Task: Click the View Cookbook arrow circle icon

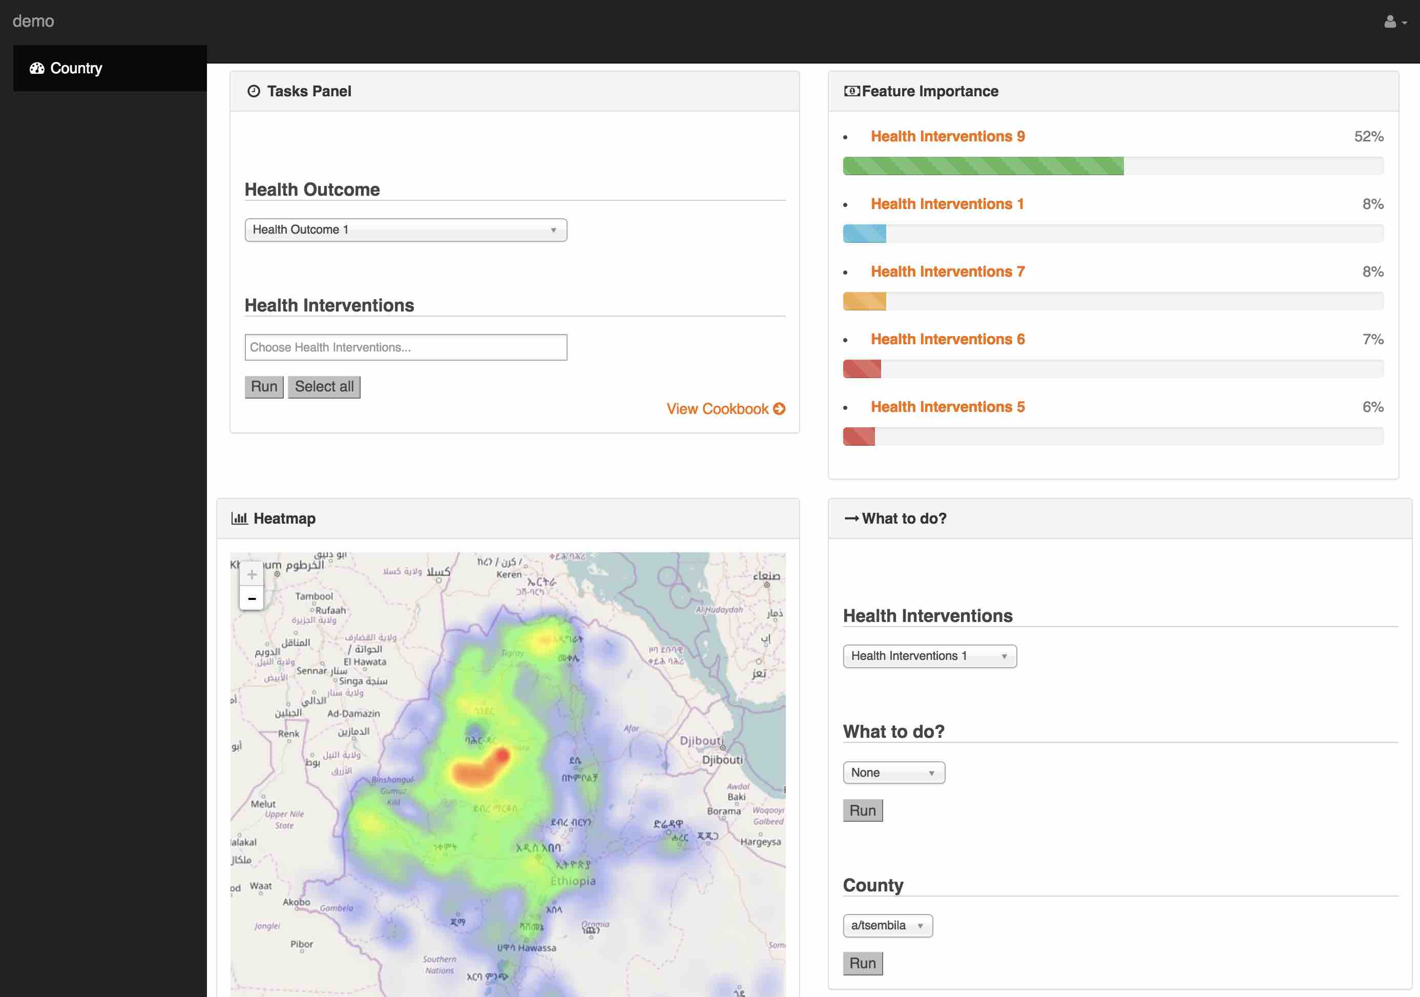Action: (x=779, y=409)
